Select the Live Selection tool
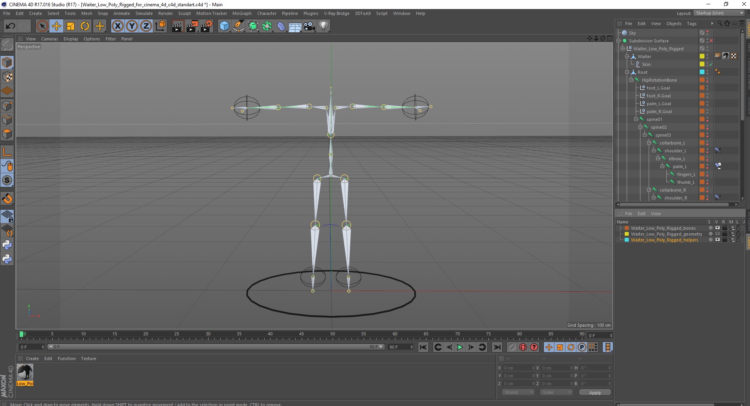Screen dimensions: 750x406 (x=42, y=26)
